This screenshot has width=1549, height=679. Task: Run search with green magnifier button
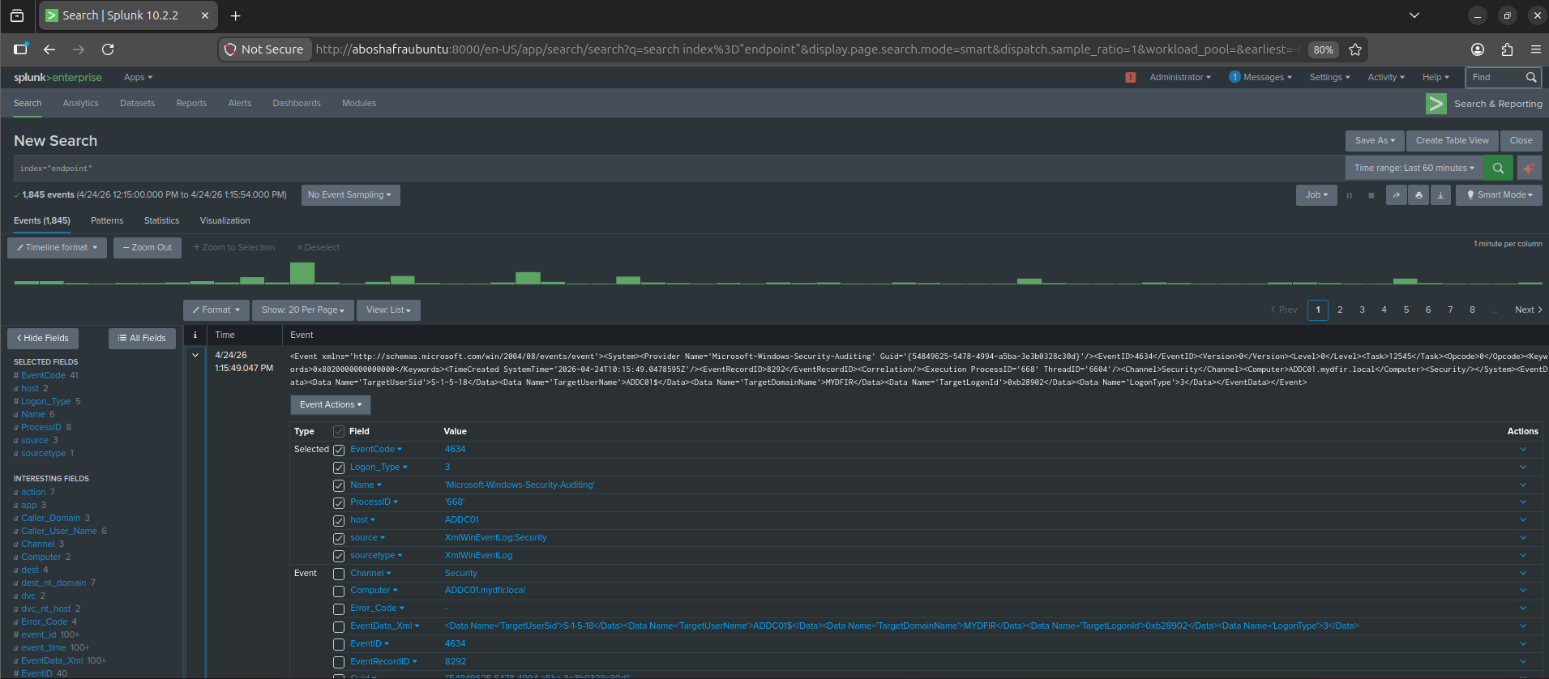pyautogui.click(x=1498, y=168)
